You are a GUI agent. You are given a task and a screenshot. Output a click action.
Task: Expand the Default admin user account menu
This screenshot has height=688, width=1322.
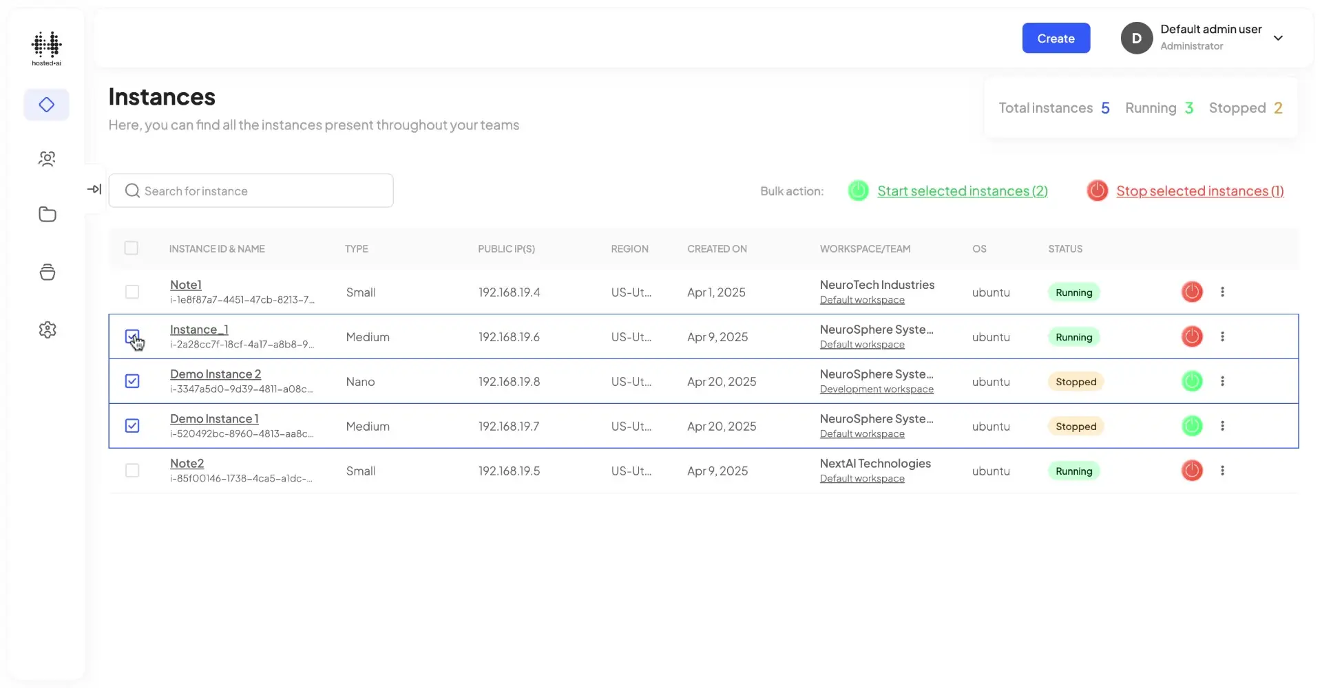coord(1279,38)
